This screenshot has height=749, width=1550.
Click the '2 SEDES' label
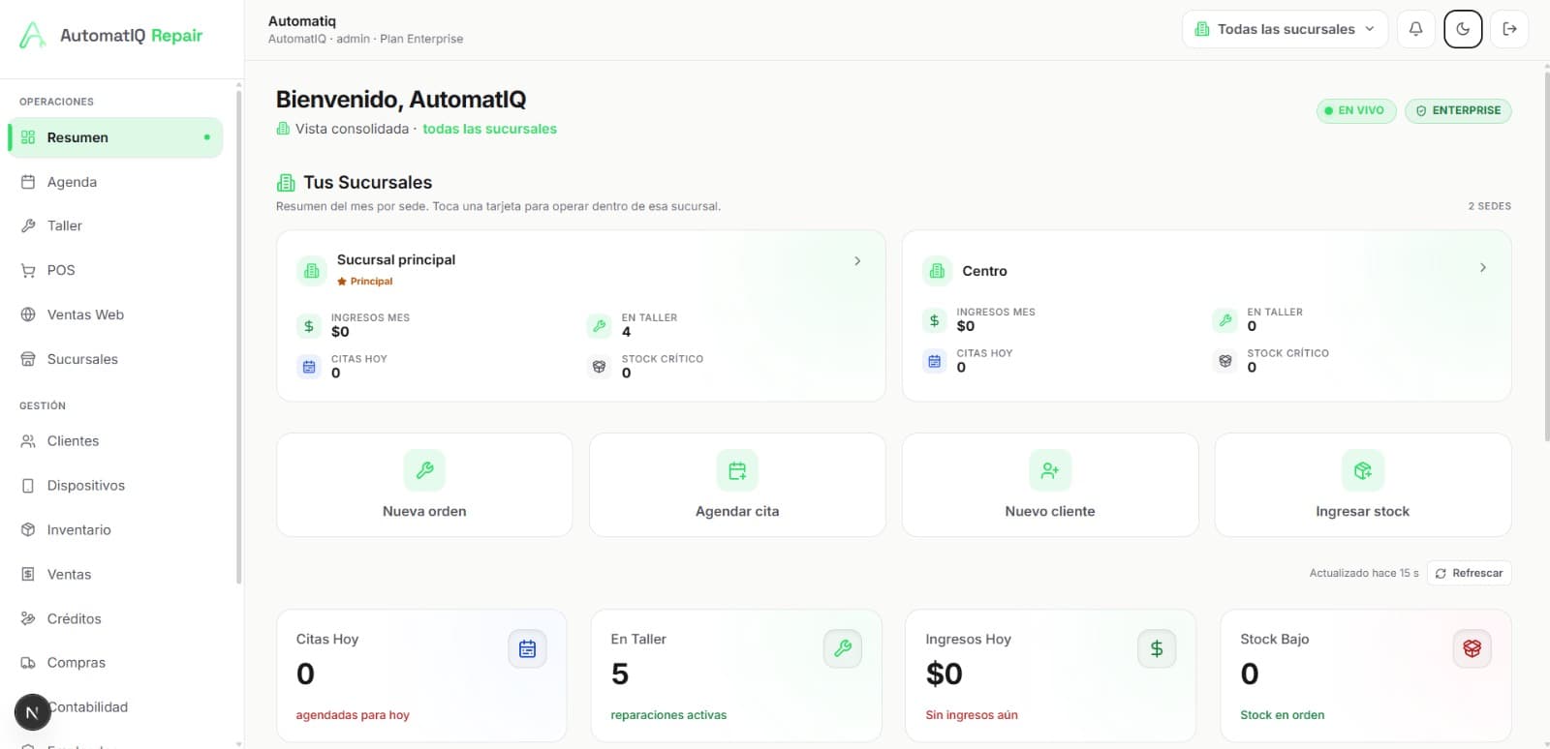pos(1489,206)
